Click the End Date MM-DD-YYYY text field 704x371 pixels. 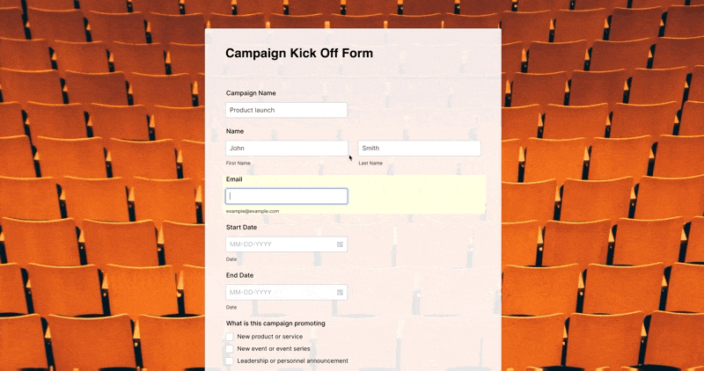pyautogui.click(x=279, y=292)
